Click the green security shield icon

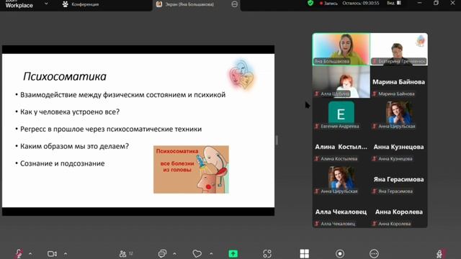click(x=310, y=3)
